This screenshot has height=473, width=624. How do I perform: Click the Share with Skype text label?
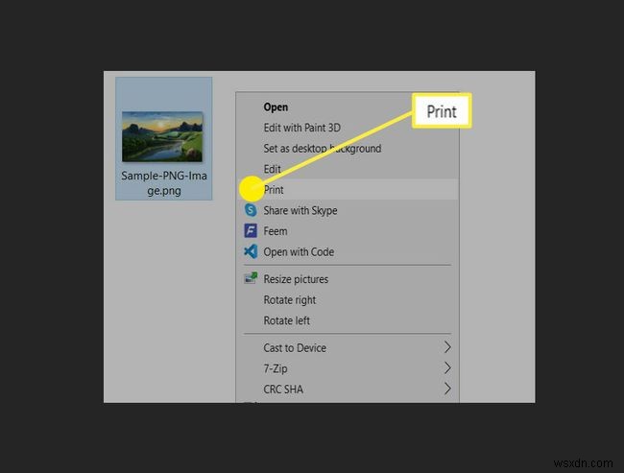[300, 210]
